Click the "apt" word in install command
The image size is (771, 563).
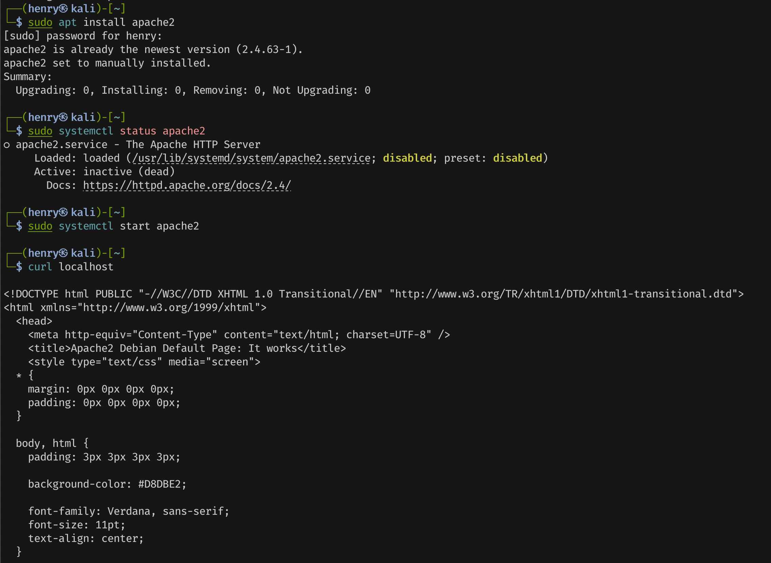(x=68, y=22)
